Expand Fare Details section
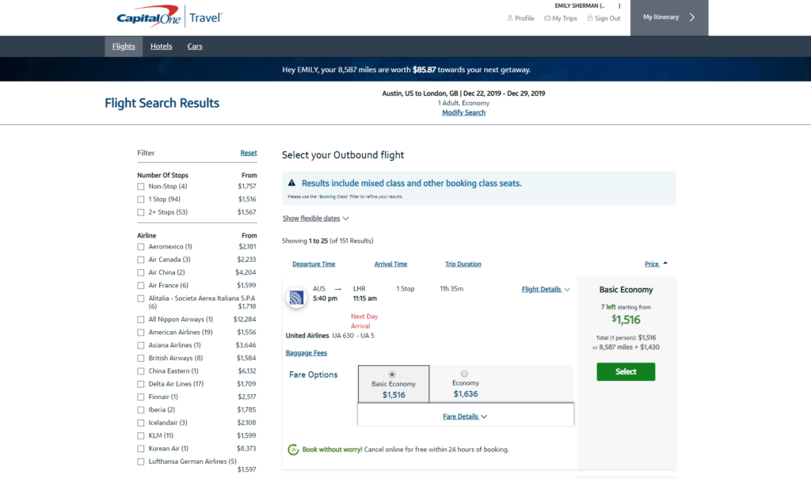The image size is (811, 479). tap(465, 416)
